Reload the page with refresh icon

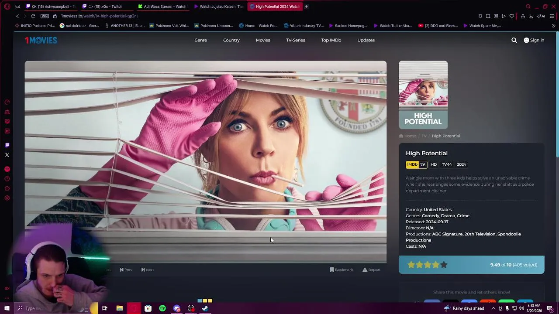point(33,16)
